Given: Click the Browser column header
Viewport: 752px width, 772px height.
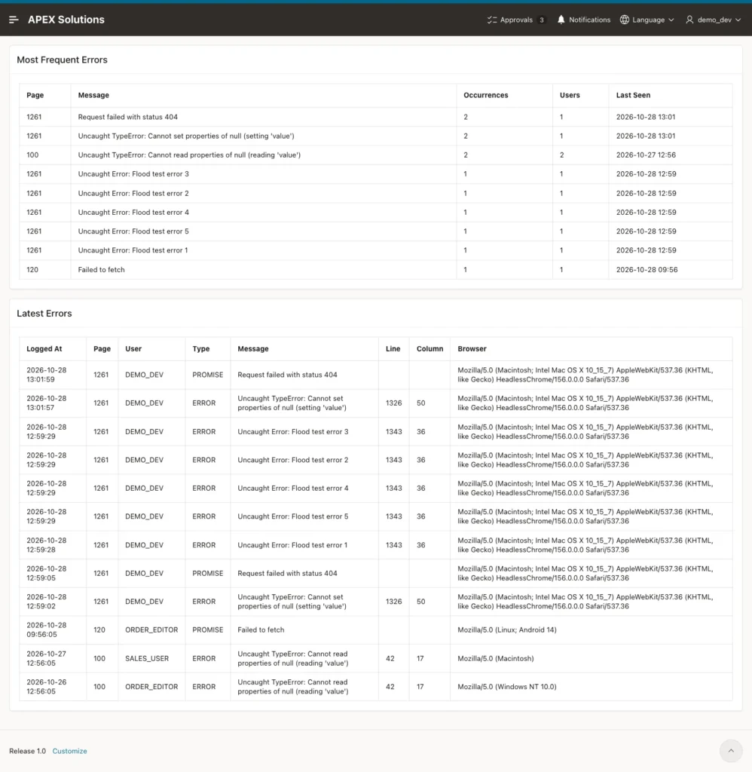Looking at the screenshot, I should pyautogui.click(x=472, y=348).
